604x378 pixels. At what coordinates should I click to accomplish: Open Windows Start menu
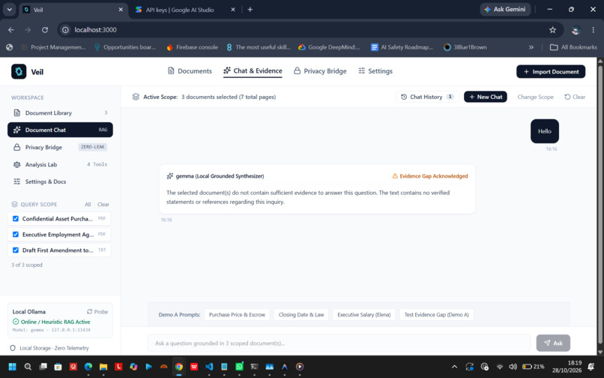[12, 367]
